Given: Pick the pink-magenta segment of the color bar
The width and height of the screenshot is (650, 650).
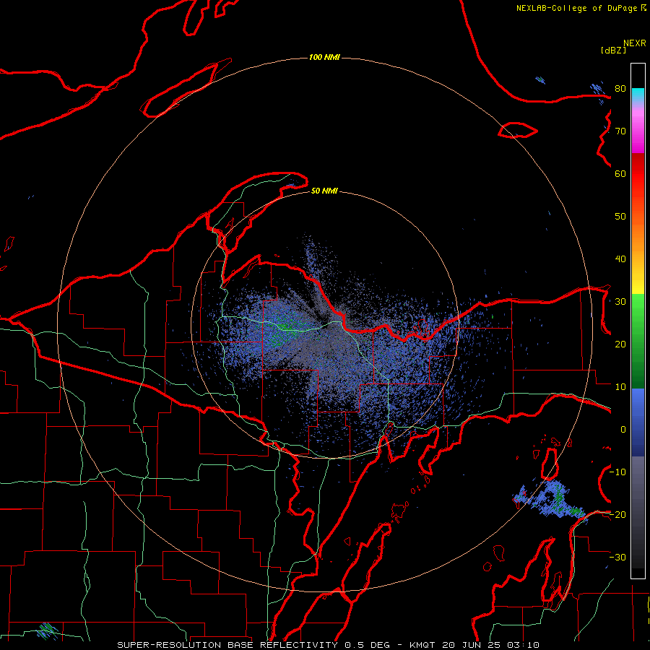Looking at the screenshot, I should [x=638, y=129].
